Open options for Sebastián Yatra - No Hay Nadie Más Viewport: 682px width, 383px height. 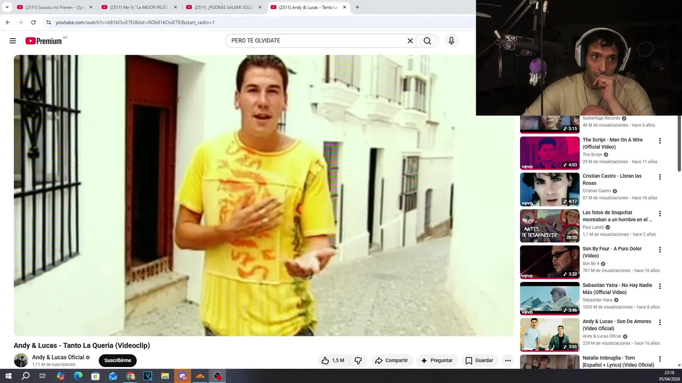tap(660, 286)
